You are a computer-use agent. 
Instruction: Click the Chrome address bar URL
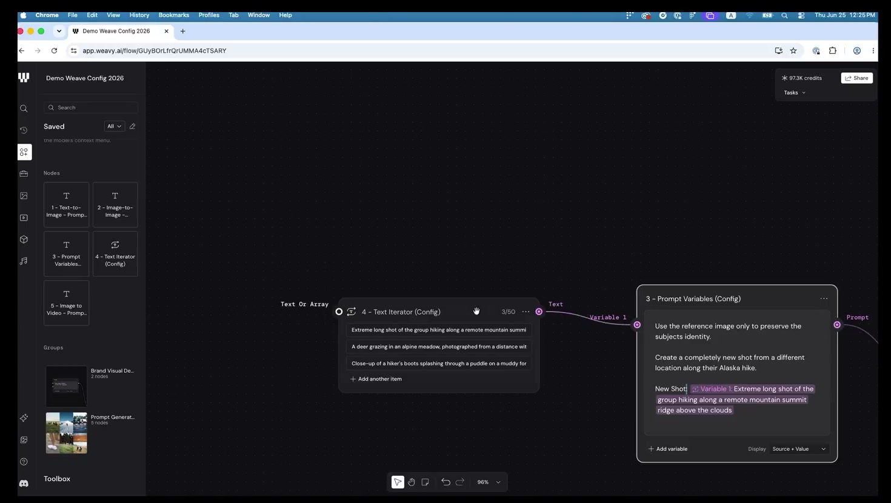(x=155, y=51)
